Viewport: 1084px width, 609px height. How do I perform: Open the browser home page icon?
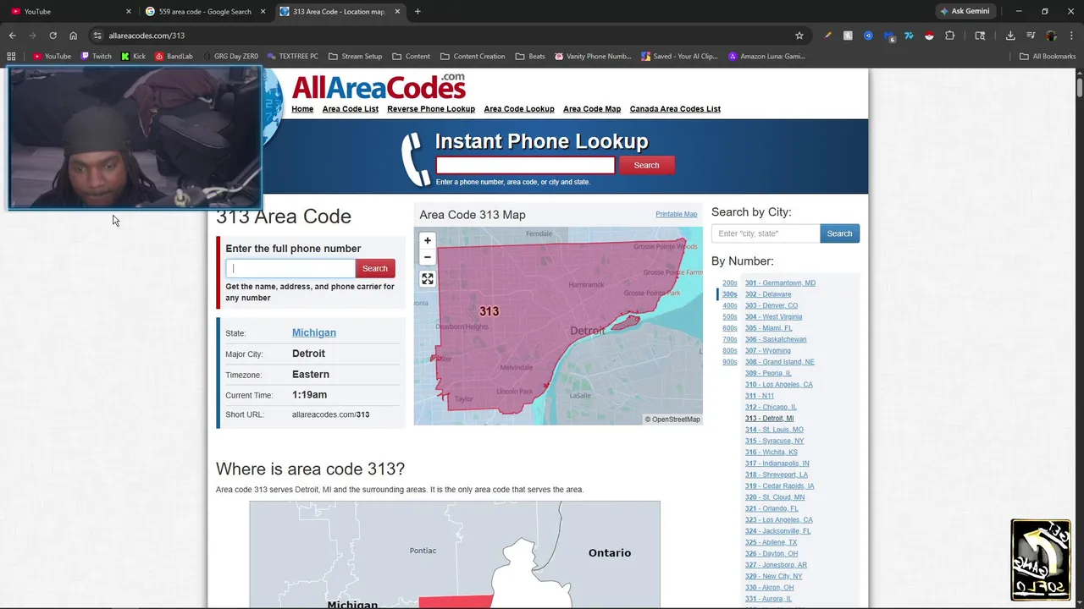pos(73,36)
